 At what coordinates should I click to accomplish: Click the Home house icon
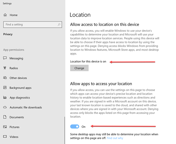(x=5, y=15)
